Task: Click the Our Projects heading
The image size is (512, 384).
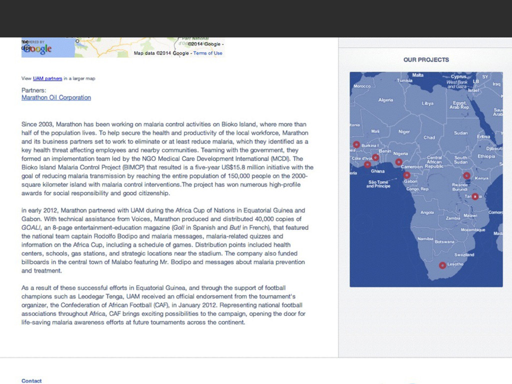Action: [426, 60]
